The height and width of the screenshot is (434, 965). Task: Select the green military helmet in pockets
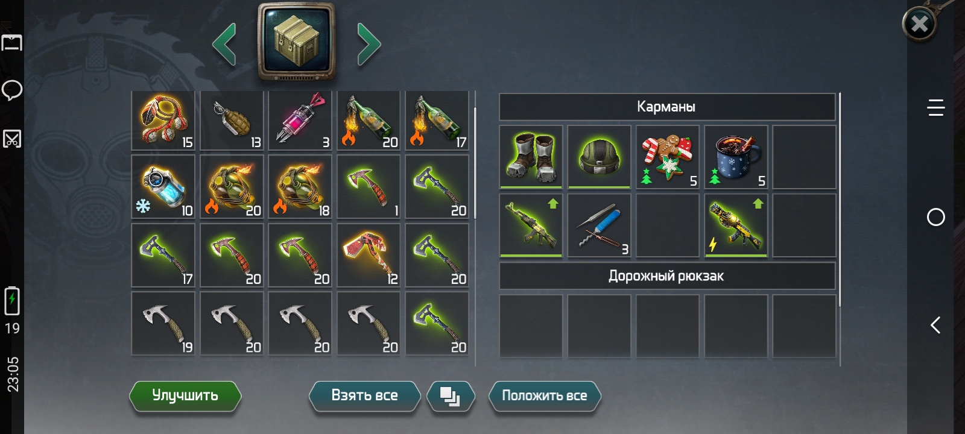pyautogui.click(x=600, y=157)
